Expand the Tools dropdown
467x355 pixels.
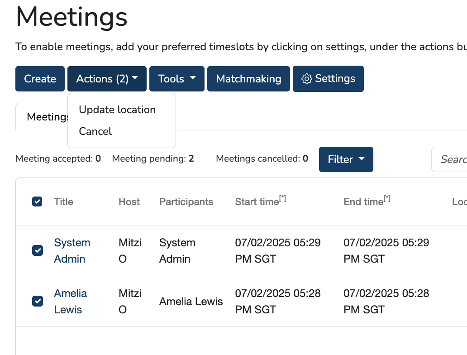tap(176, 79)
